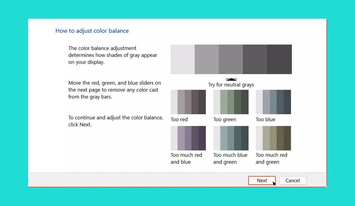
Task: Click the red and blue cast sample swatch
Action: pos(188,138)
